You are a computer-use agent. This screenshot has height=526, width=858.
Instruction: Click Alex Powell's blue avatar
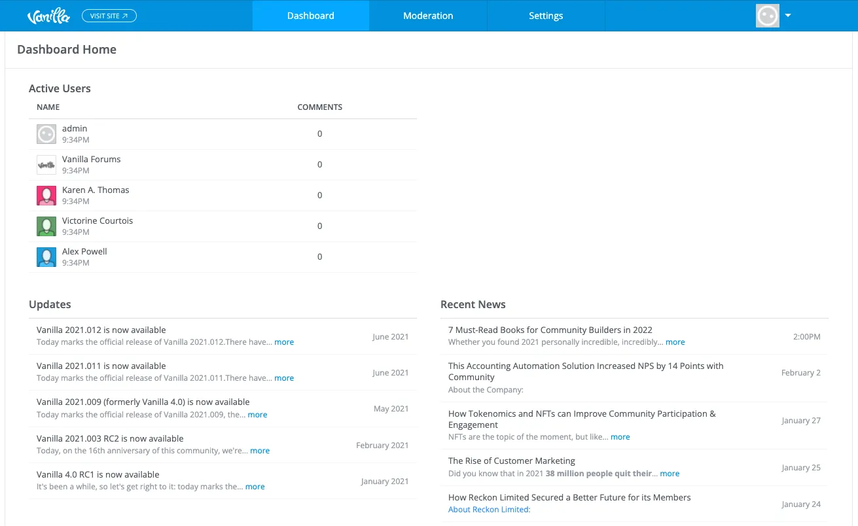46,257
